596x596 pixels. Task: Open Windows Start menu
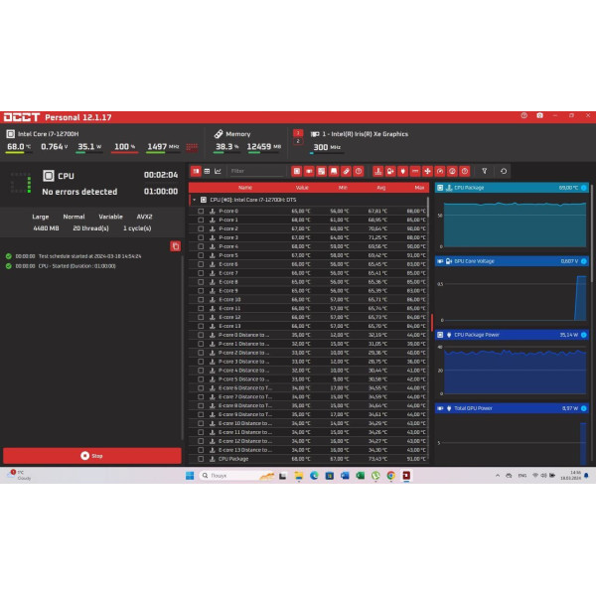click(x=190, y=476)
